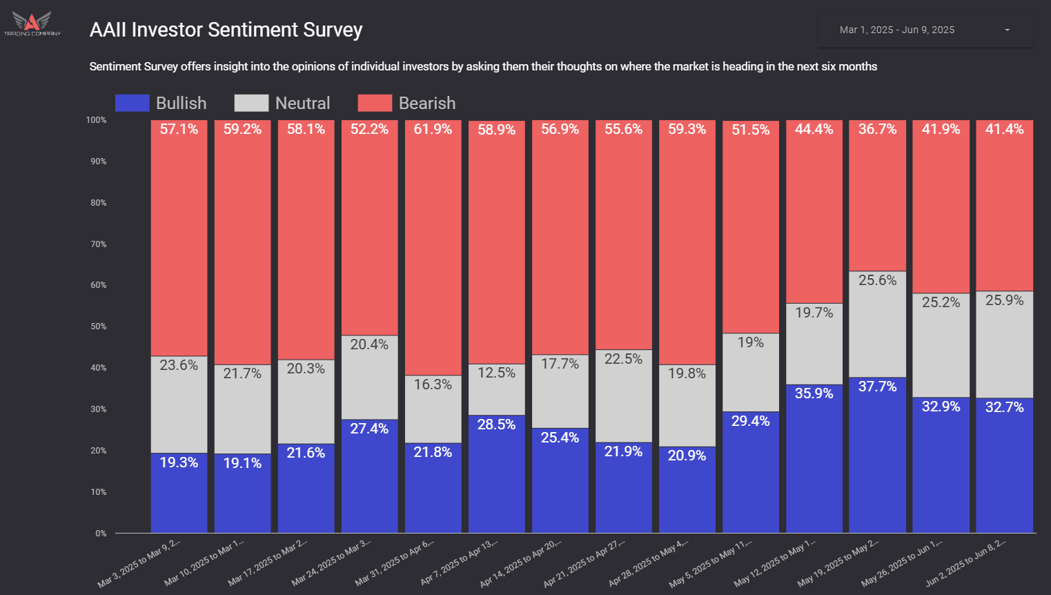The height and width of the screenshot is (595, 1051).
Task: Click the Trading Company logo icon
Action: 32,23
